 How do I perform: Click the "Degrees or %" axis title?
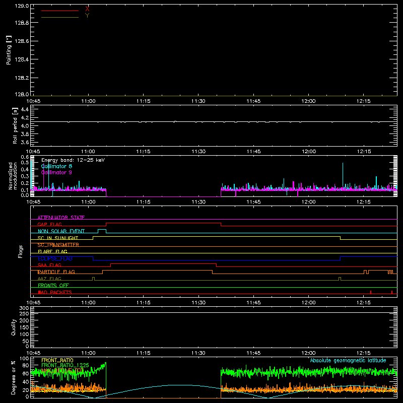(14, 377)
